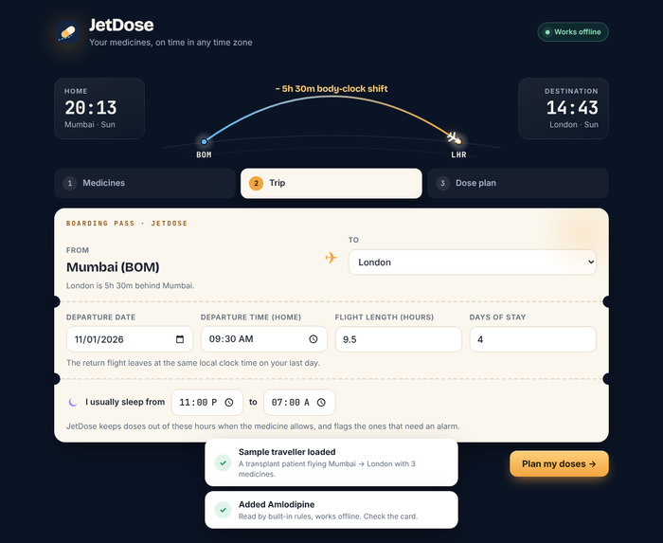Open clock picker in sleep start time

point(229,402)
